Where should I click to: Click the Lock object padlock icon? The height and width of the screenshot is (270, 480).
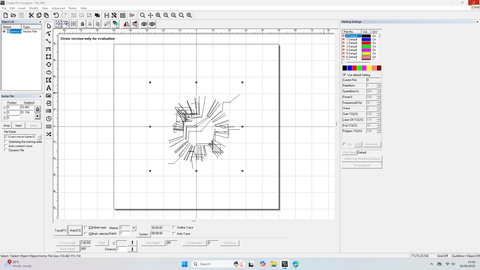[82, 24]
